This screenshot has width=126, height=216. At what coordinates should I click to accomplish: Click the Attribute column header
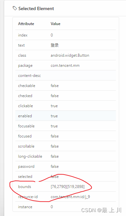[26, 24]
